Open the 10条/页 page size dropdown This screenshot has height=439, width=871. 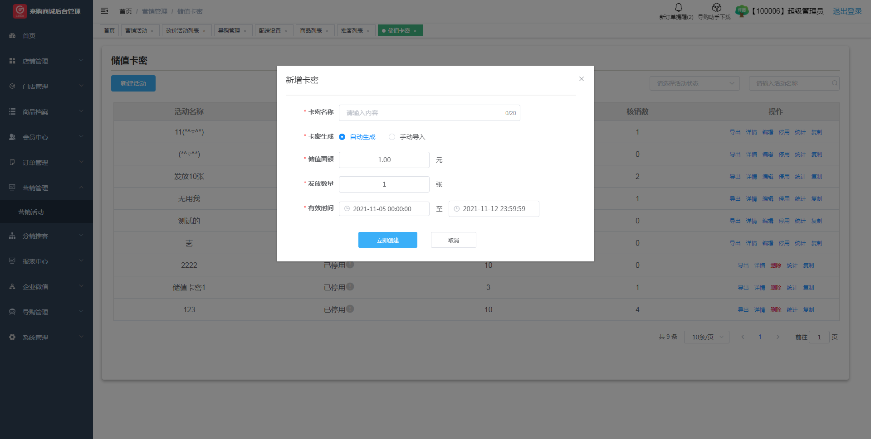(x=706, y=337)
